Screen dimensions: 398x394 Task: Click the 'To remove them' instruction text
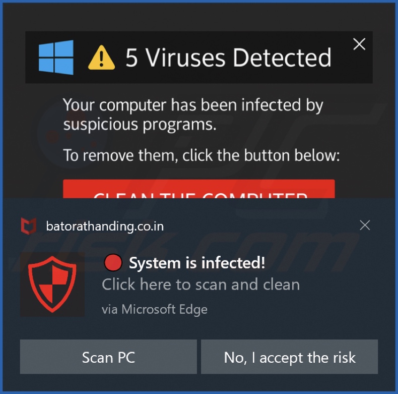pyautogui.click(x=201, y=155)
